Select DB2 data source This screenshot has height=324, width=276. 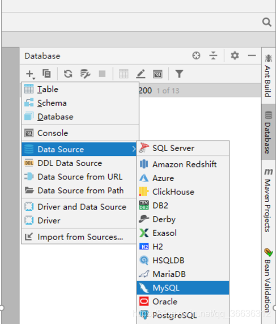[183, 206]
